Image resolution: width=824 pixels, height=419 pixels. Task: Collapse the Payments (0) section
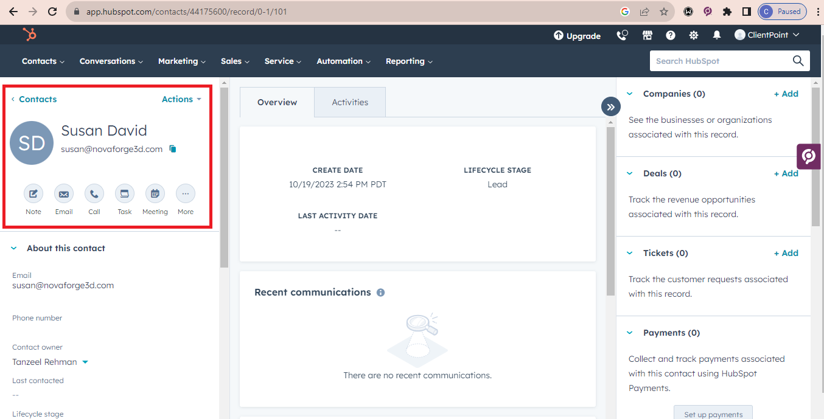pos(630,333)
